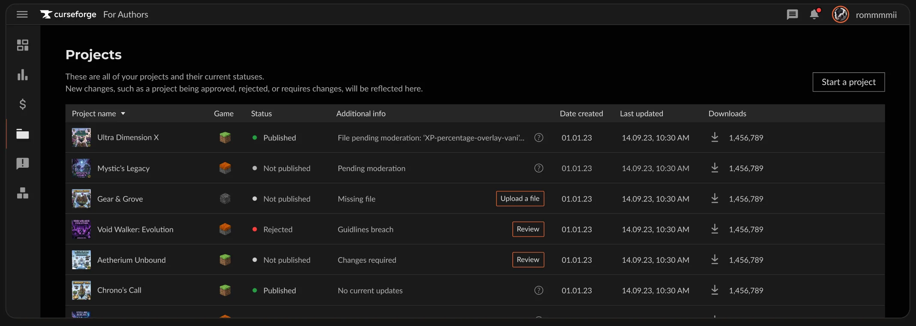Open the dollar earnings sidebar icon

[x=23, y=104]
